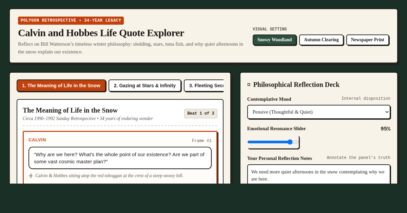Open tab 1. The Meaning of Life in the Snow

click(x=61, y=86)
